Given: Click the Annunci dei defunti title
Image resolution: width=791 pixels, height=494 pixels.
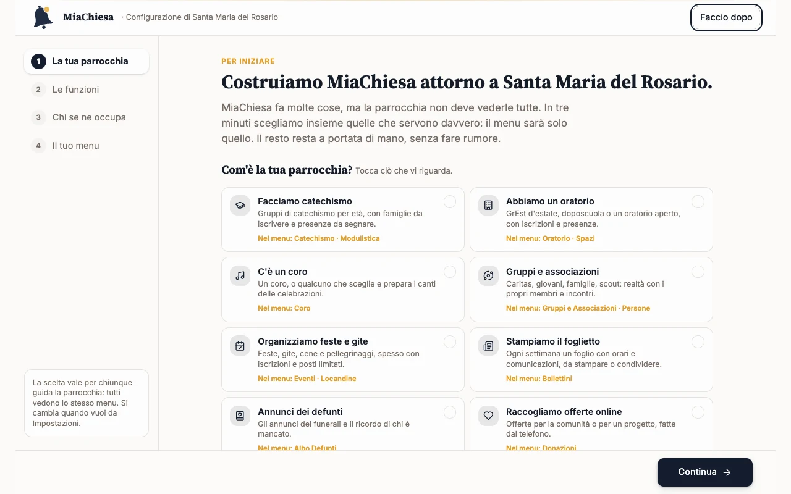Looking at the screenshot, I should point(300,412).
